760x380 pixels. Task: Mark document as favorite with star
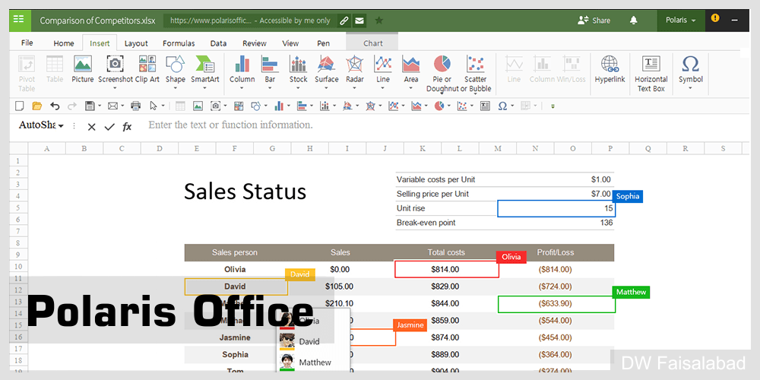(x=379, y=21)
